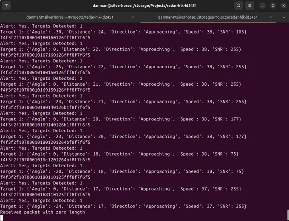Click Target line with Angle 0, Distance 21

[x=121, y=84]
